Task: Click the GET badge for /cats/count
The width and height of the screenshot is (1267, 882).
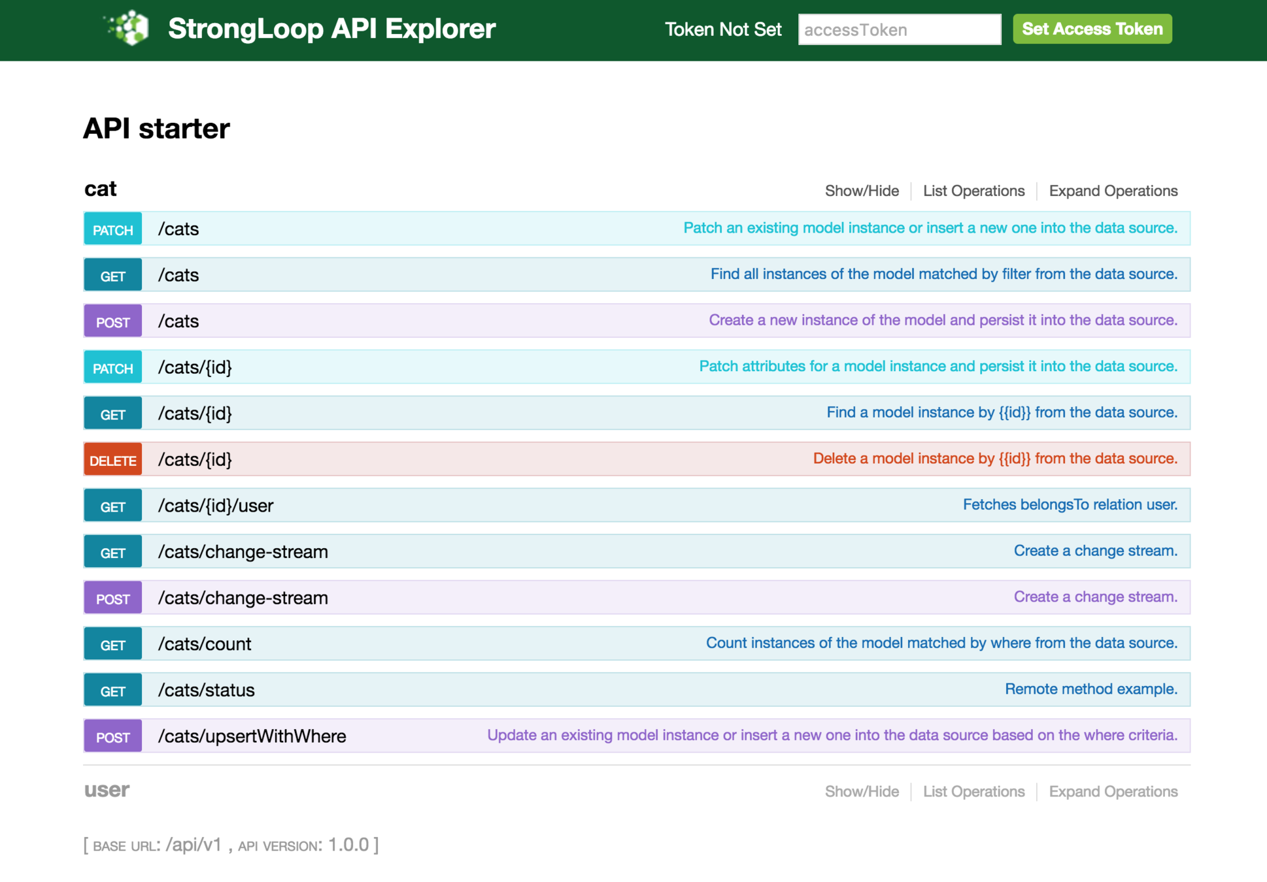Action: coord(112,644)
